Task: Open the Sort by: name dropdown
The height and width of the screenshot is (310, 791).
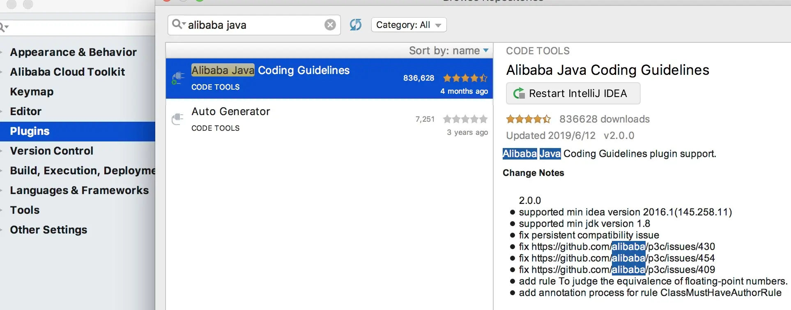Action: (x=448, y=51)
